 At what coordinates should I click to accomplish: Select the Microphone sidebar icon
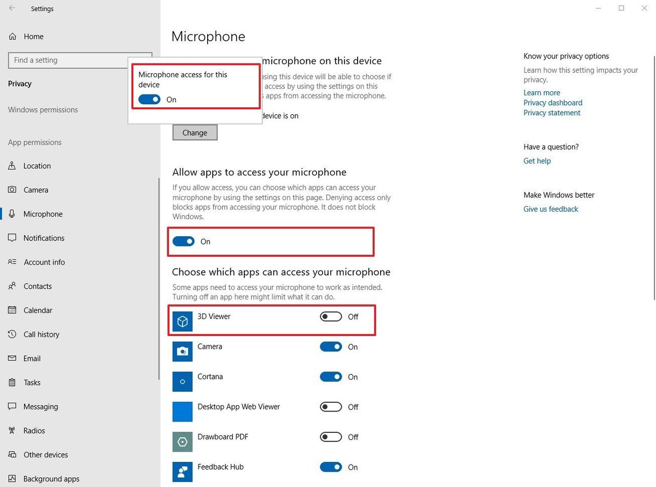12,214
